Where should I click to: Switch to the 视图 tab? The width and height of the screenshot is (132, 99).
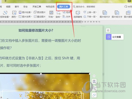click(8, 7)
